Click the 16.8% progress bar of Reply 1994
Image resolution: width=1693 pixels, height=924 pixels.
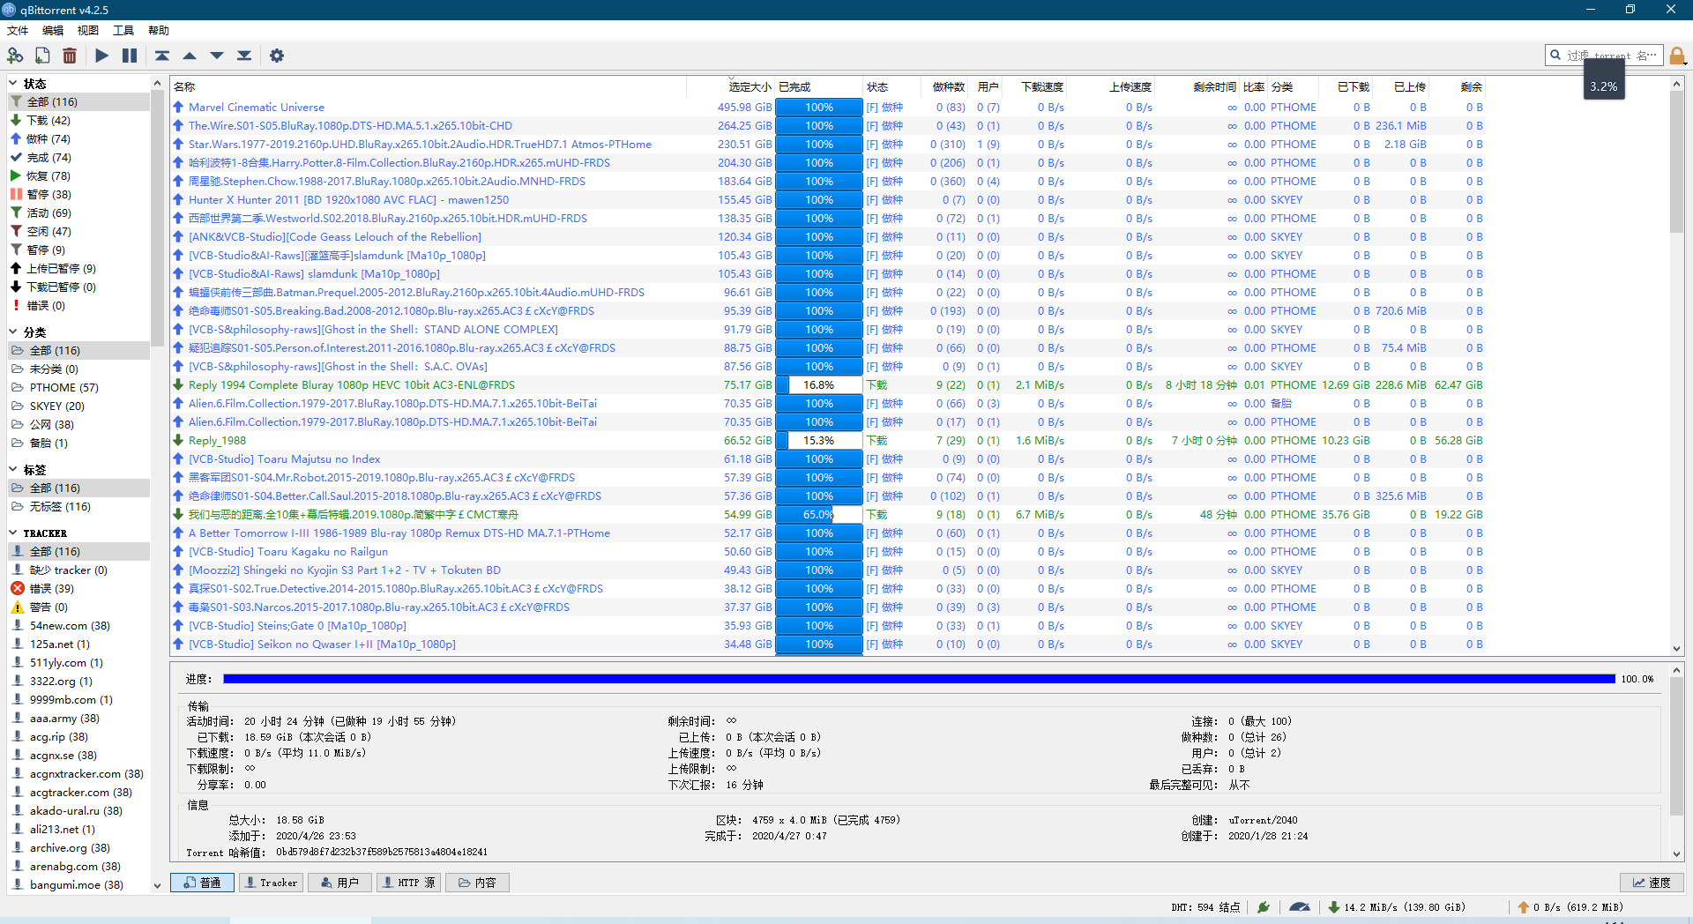pyautogui.click(x=819, y=385)
